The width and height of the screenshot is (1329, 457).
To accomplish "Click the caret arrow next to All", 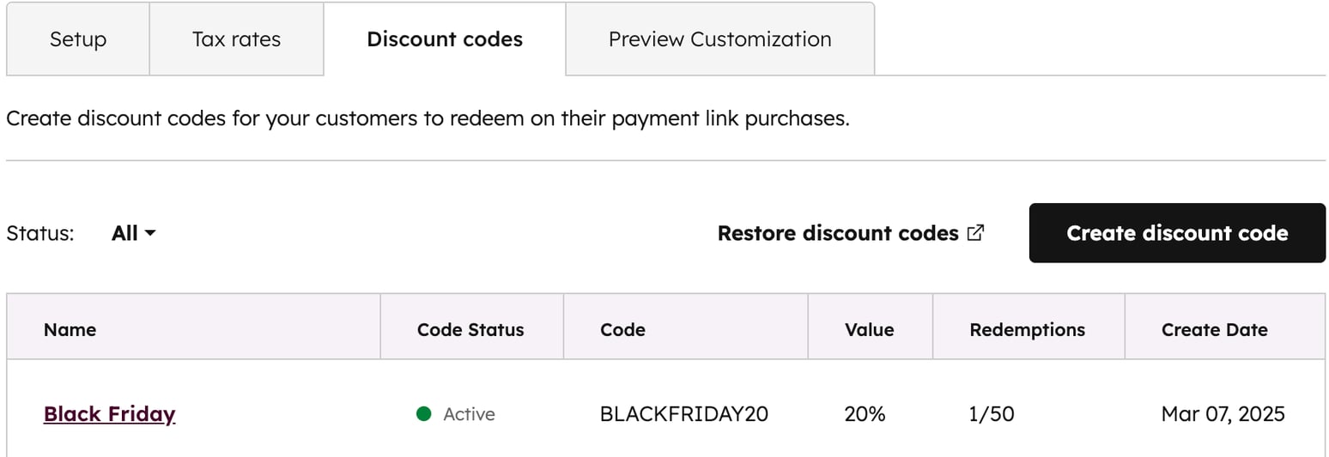I will pyautogui.click(x=150, y=233).
